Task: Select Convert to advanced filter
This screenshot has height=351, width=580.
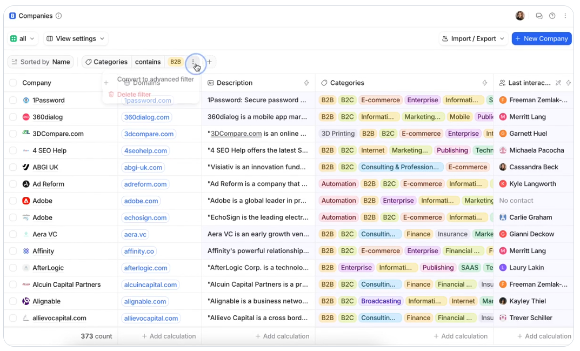Action: click(x=155, y=80)
